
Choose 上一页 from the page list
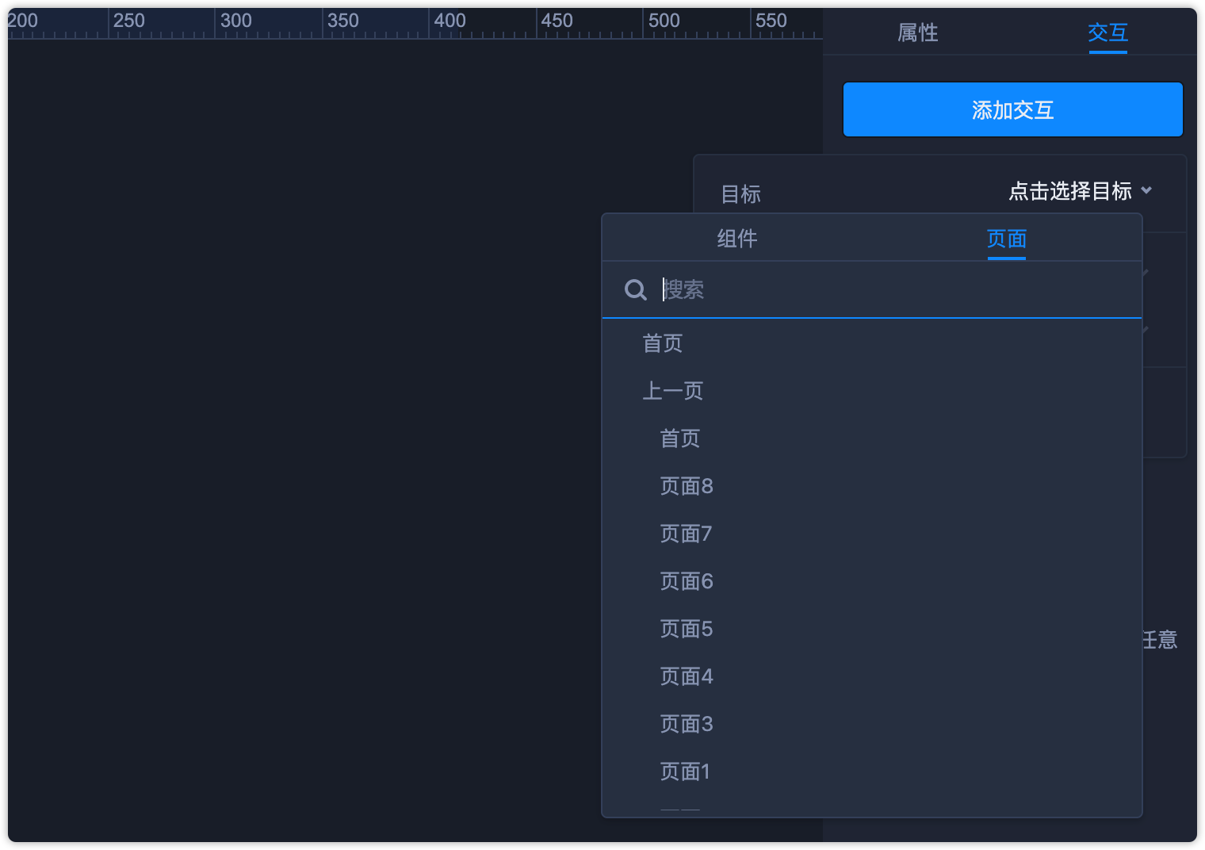pos(673,391)
